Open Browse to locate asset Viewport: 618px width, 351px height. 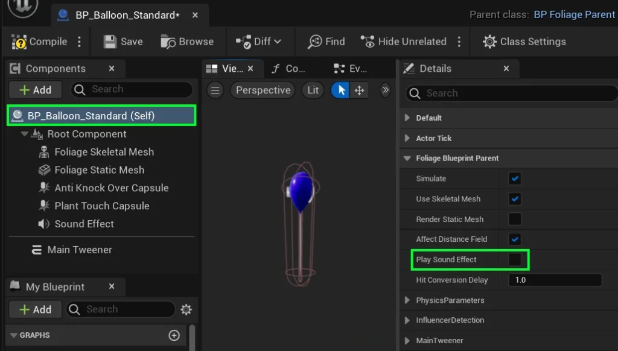(x=168, y=42)
